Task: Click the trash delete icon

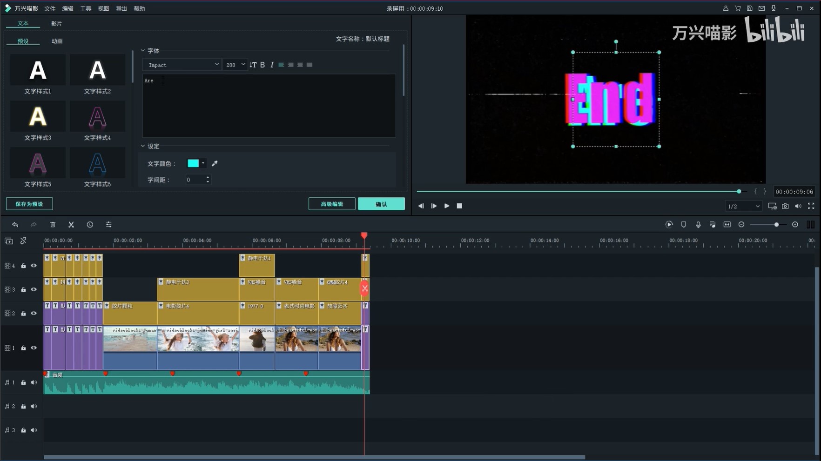Action: tap(53, 225)
